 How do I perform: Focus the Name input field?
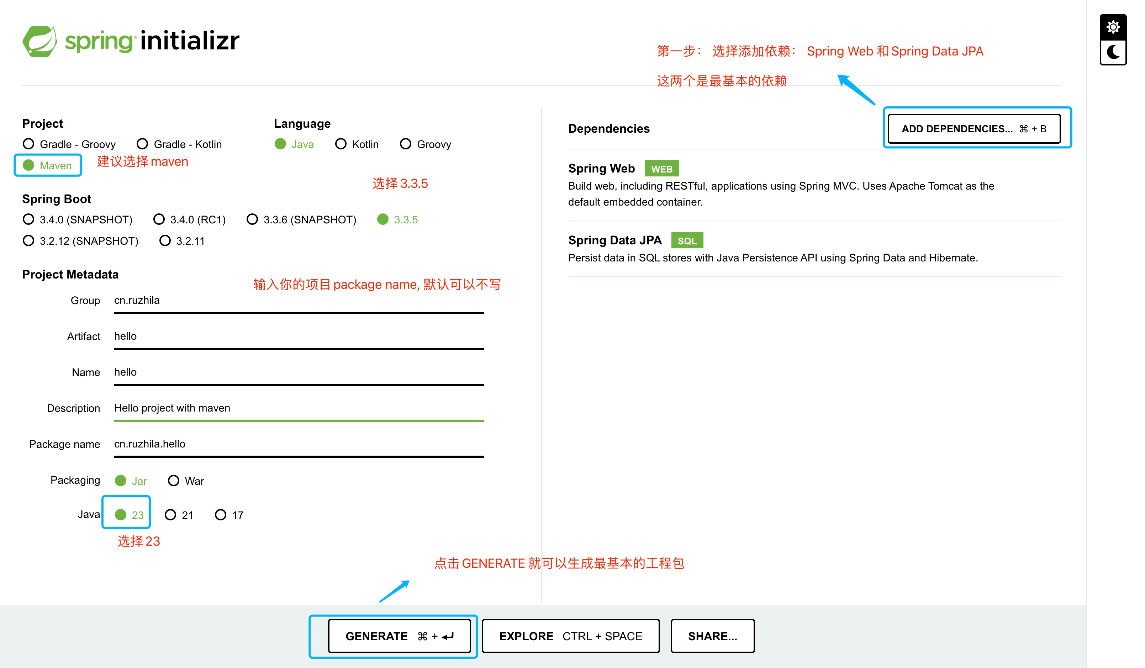pyautogui.click(x=299, y=372)
